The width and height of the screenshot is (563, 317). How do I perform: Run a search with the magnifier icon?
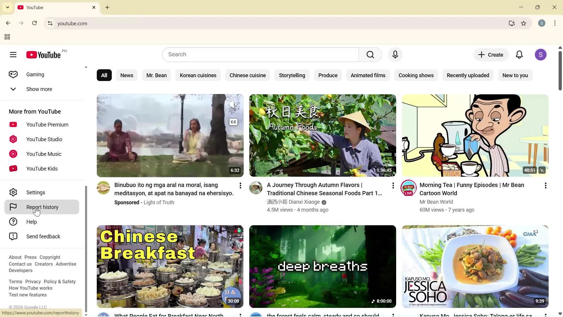coord(370,55)
